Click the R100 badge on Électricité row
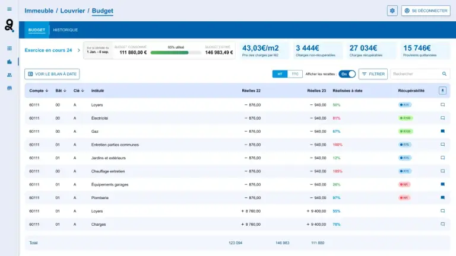This screenshot has width=456, height=256. [x=406, y=118]
